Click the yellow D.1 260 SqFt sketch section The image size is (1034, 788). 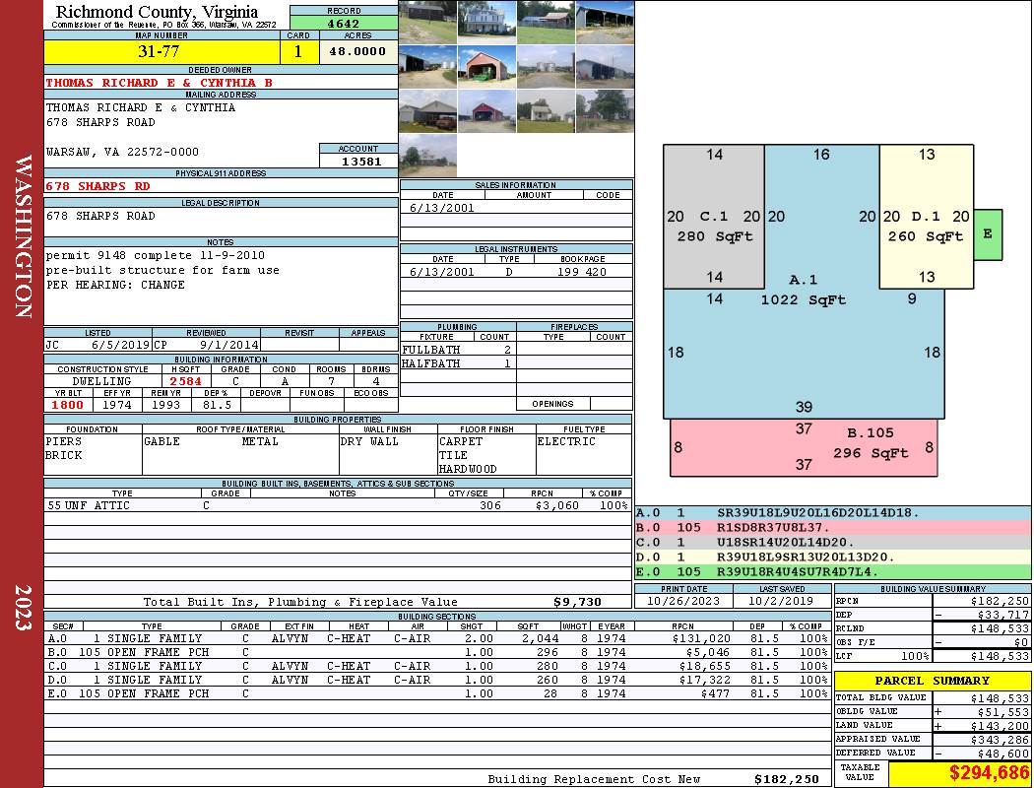(926, 217)
